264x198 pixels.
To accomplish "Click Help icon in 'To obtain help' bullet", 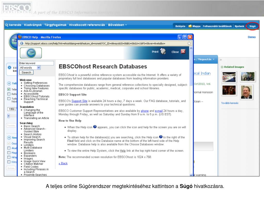I will pos(161,137).
